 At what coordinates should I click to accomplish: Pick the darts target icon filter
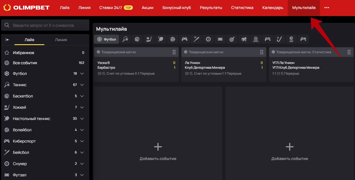(232, 39)
